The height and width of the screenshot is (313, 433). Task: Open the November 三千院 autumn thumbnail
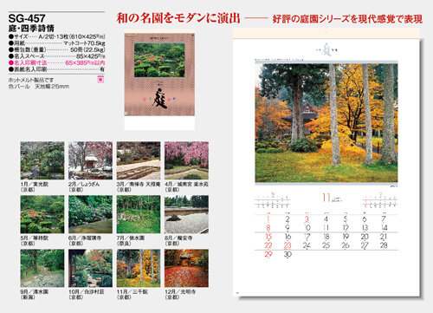[139, 268]
